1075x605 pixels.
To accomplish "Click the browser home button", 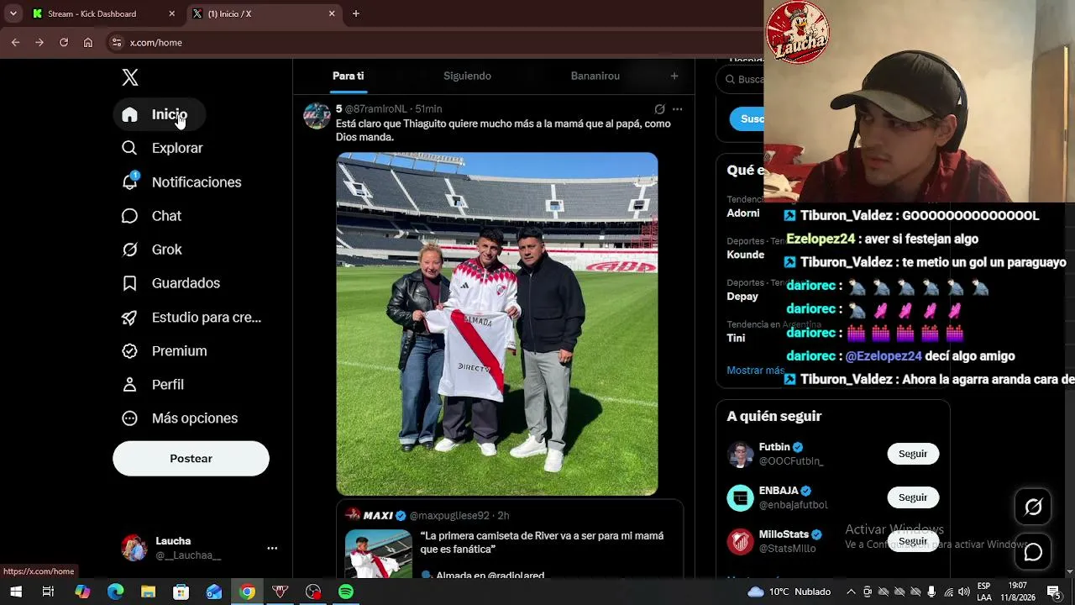I will coord(88,43).
